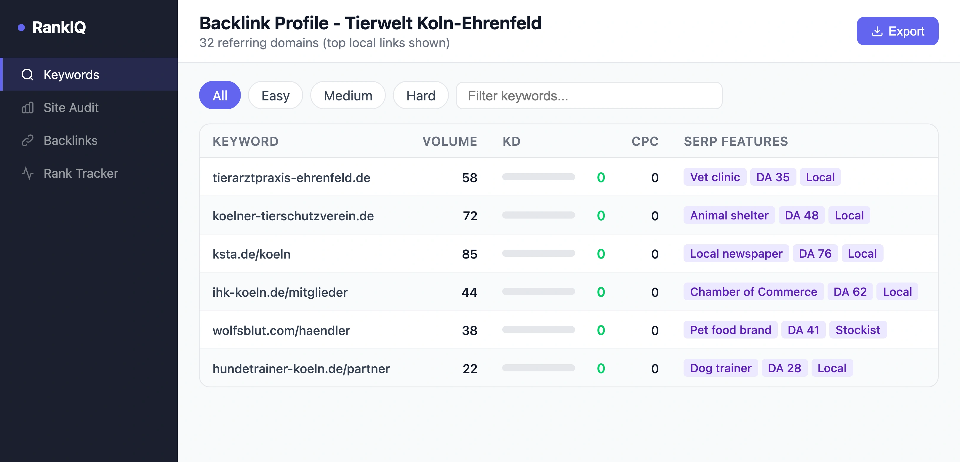Select the All filter pill
This screenshot has height=462, width=960.
(x=220, y=95)
